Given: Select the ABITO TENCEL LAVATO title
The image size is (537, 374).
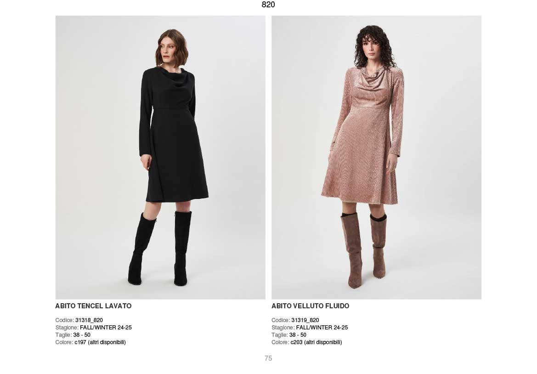Looking at the screenshot, I should pos(94,306).
